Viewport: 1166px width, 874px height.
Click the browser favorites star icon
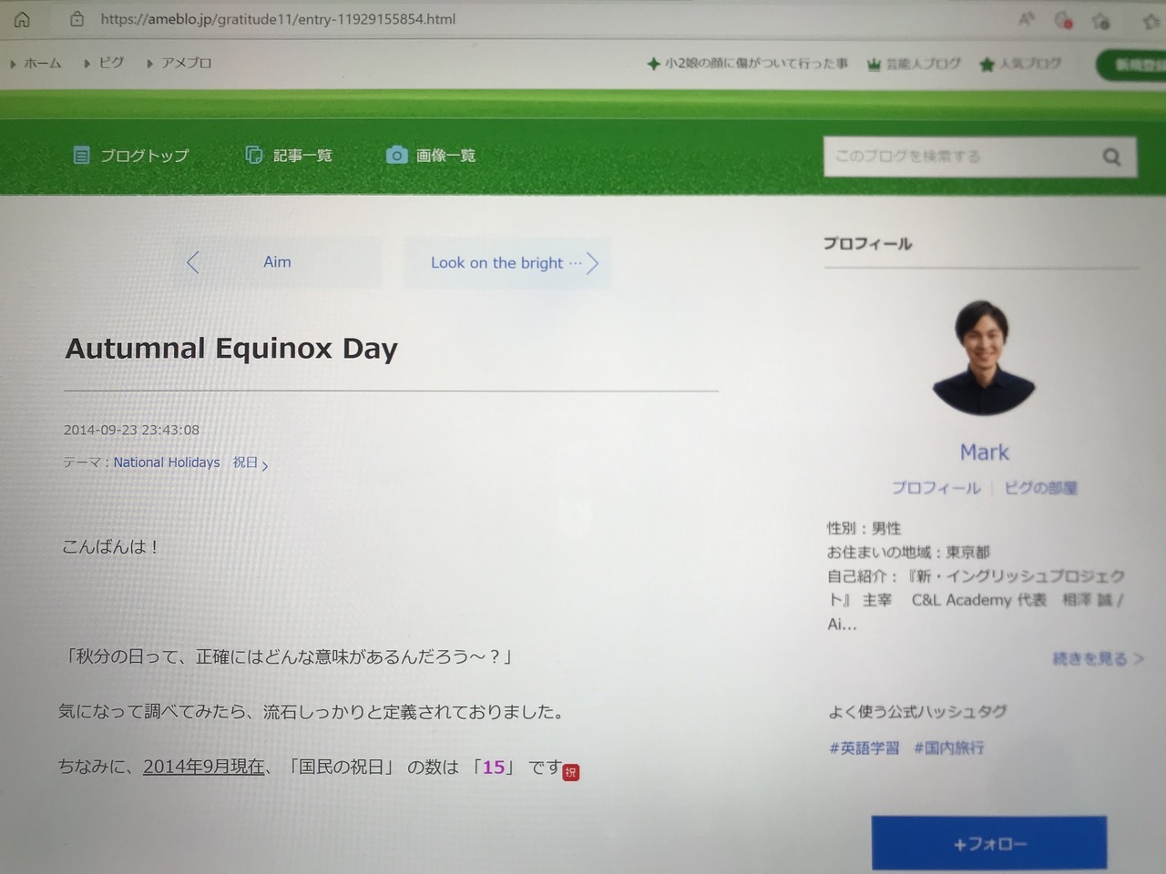tap(1101, 20)
